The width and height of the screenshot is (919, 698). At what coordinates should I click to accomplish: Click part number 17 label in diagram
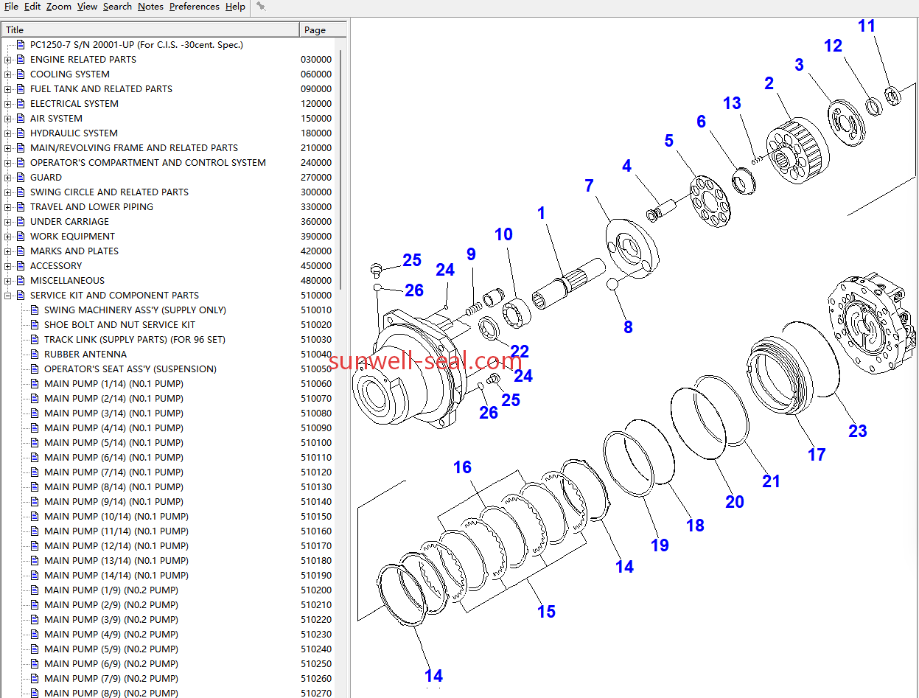click(x=816, y=455)
